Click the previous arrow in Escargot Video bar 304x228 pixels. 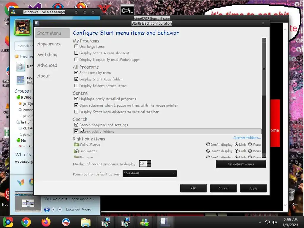(53, 209)
